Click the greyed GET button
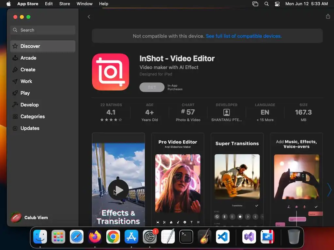The image size is (334, 250). 152,87
